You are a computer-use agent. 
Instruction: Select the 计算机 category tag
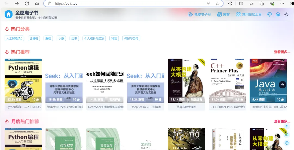click(x=34, y=39)
